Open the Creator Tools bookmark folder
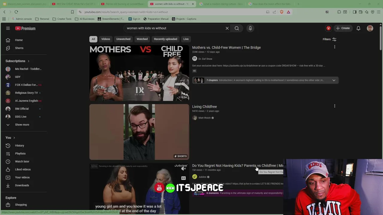Viewport: 383px width, 215px height. pyautogui.click(x=62, y=19)
